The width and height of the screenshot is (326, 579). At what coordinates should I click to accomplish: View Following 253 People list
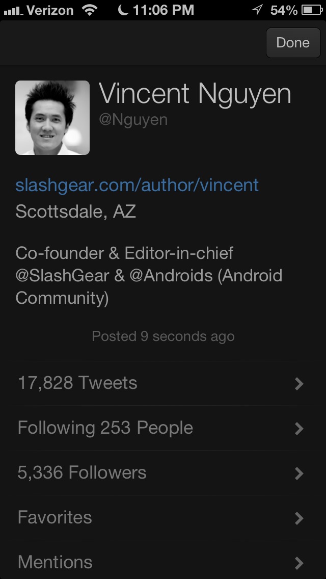[x=105, y=428]
